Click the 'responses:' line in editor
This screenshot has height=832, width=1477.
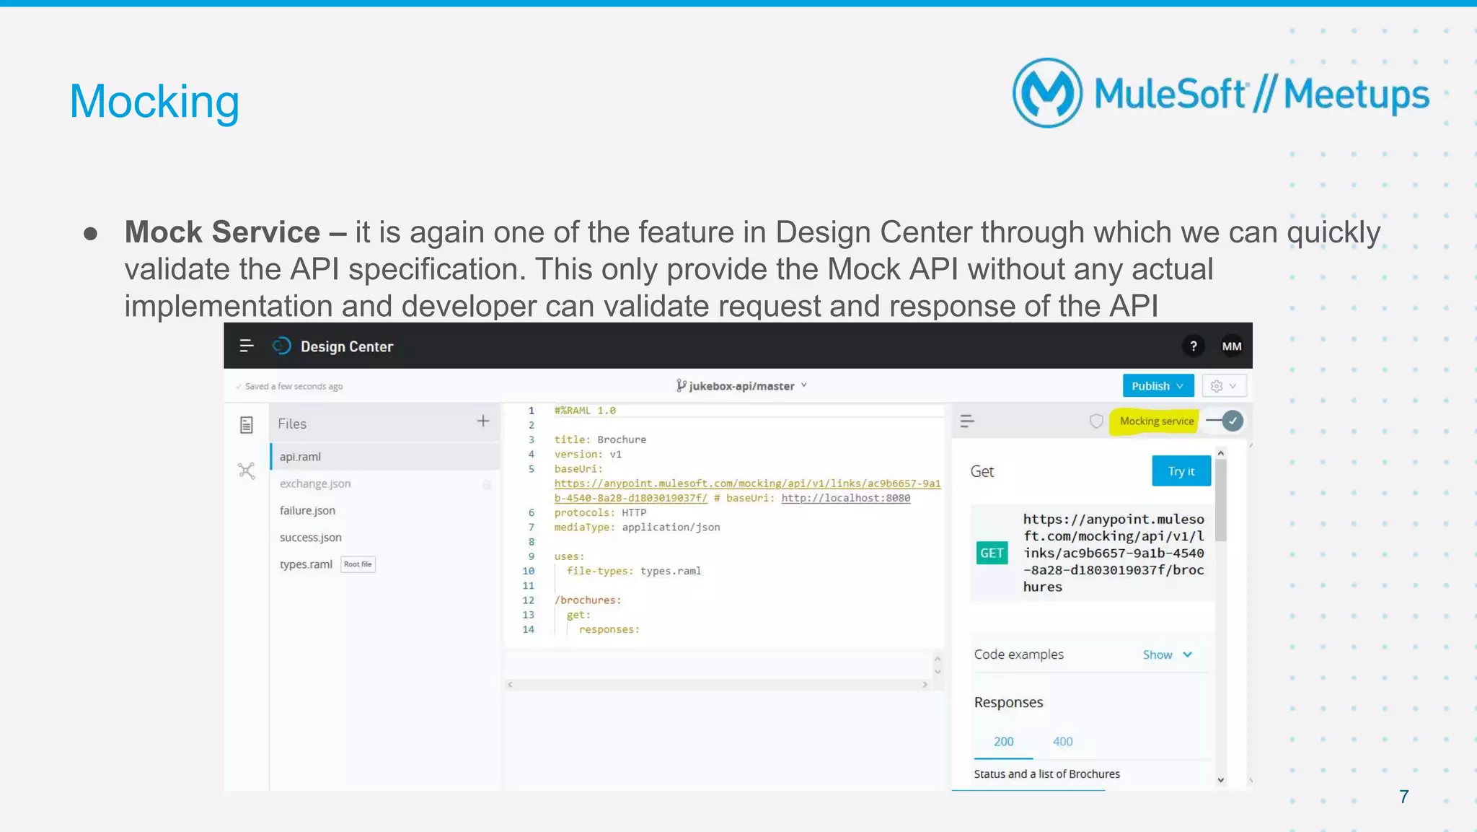pyautogui.click(x=609, y=629)
